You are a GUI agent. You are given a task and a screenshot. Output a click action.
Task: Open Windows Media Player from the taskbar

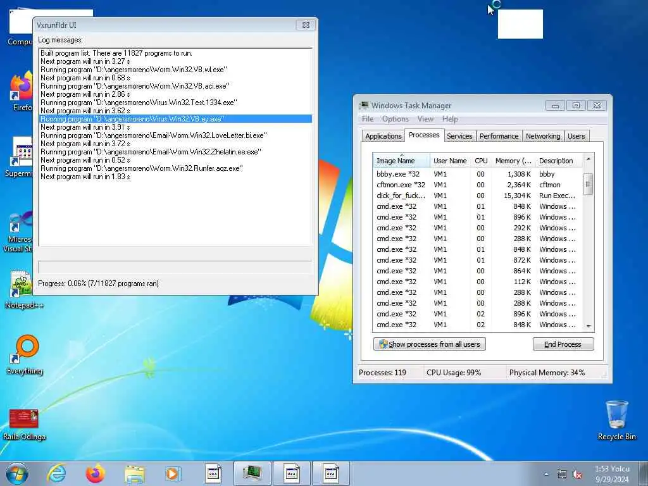(x=172, y=473)
